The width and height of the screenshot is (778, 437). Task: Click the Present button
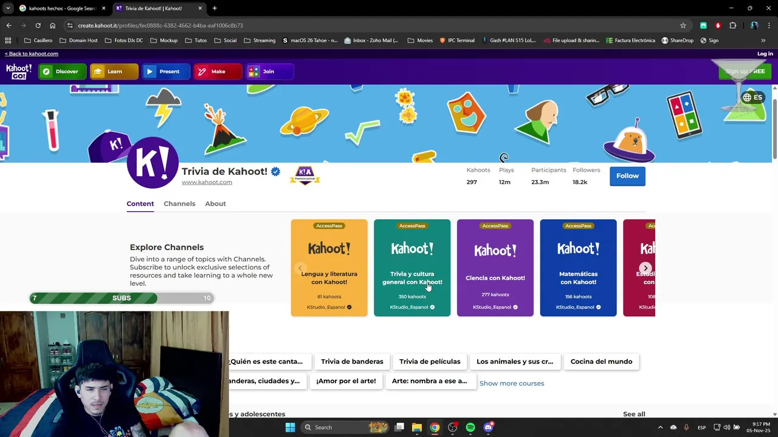(165, 72)
